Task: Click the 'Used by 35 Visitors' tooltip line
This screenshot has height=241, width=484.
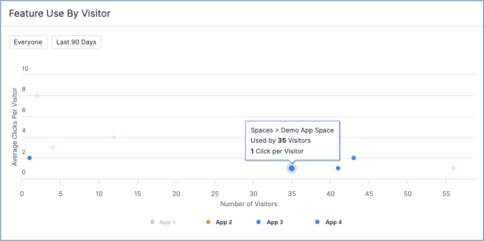Action: [281, 141]
